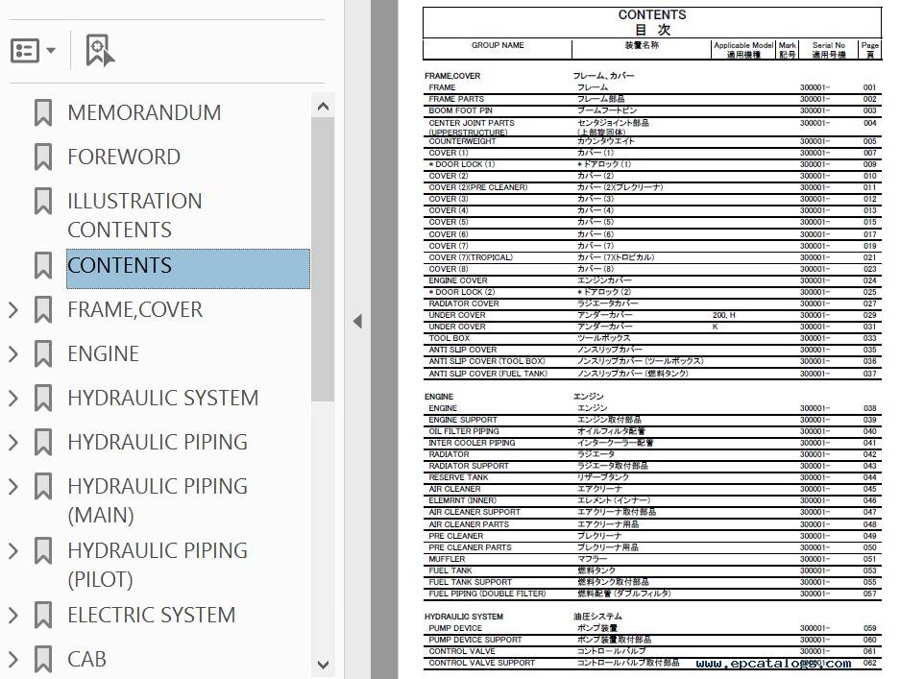The image size is (900, 679).
Task: Click the MEMORANDUM bookmark icon
Action: click(x=43, y=112)
